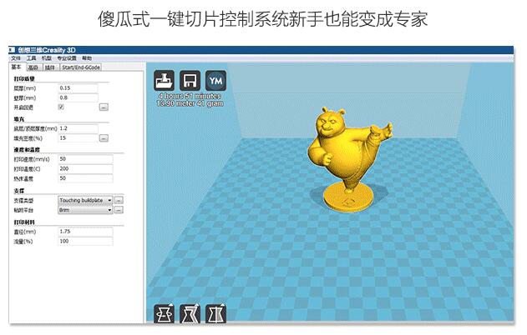The image size is (527, 335).
Task: Switch to the Start/End-GCode tab
Action: (x=81, y=67)
